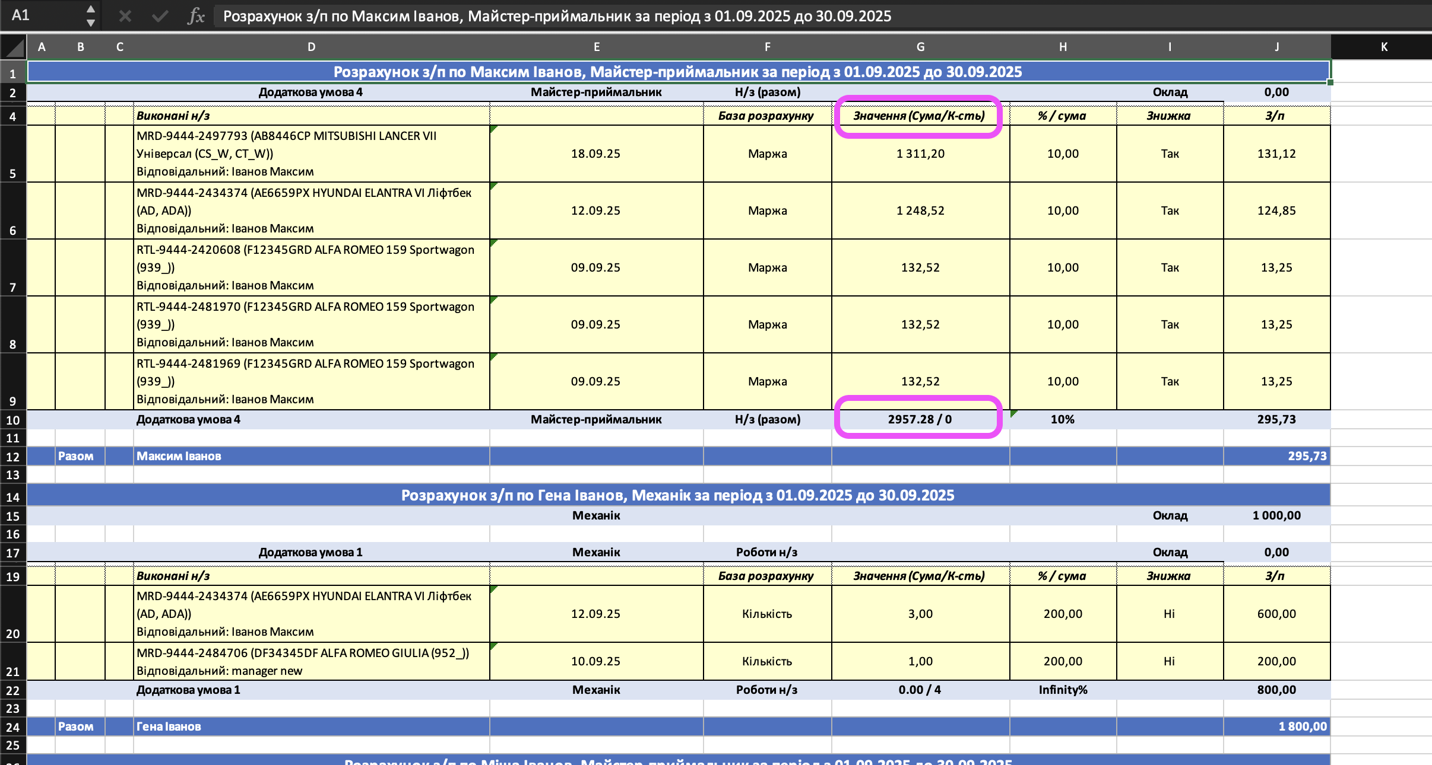Click the cell showing Infinity%
This screenshot has width=1432, height=765.
1062,690
